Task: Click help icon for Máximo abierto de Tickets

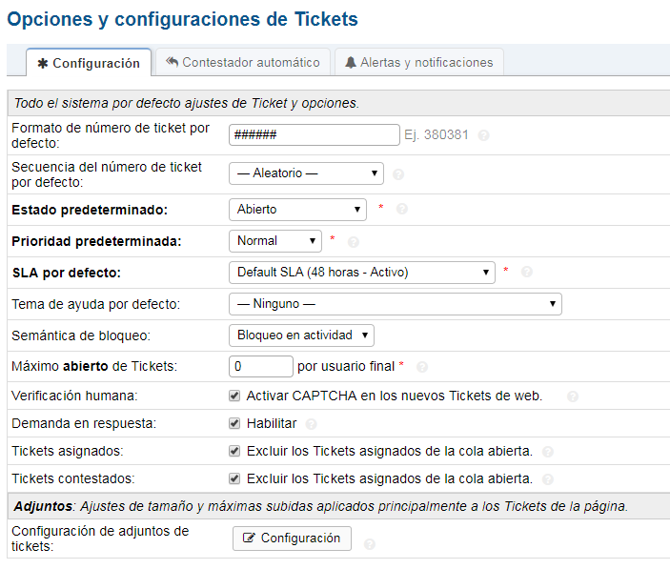Action: [x=422, y=367]
